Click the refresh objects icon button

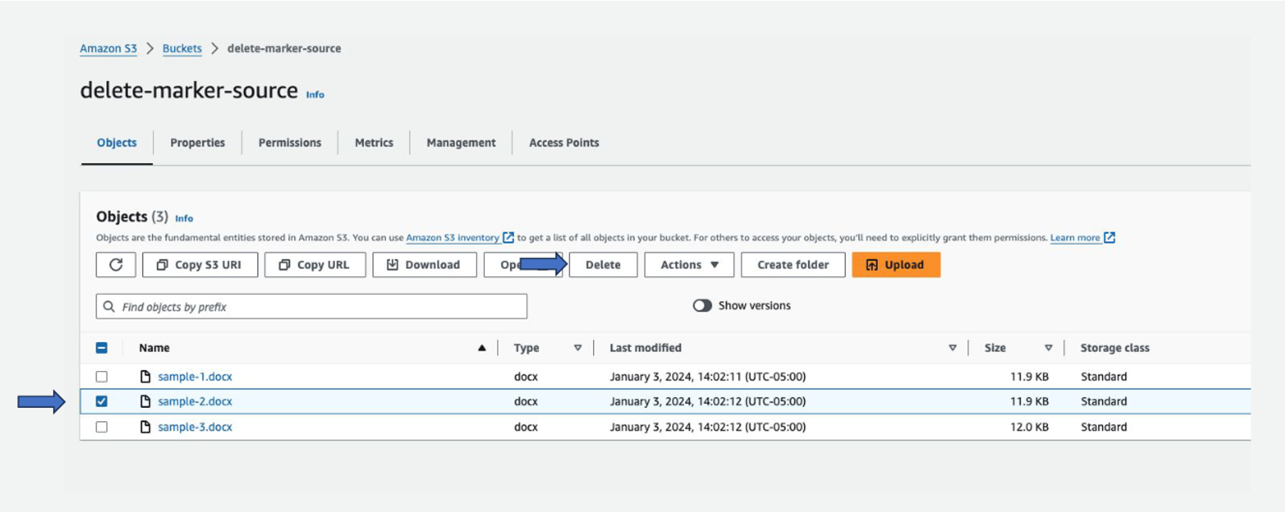coord(116,265)
